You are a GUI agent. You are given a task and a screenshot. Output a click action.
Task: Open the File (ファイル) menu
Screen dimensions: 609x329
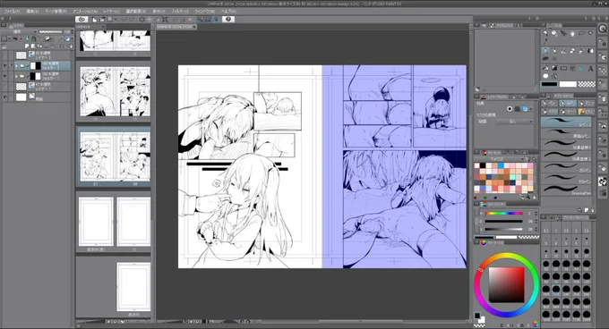click(12, 12)
